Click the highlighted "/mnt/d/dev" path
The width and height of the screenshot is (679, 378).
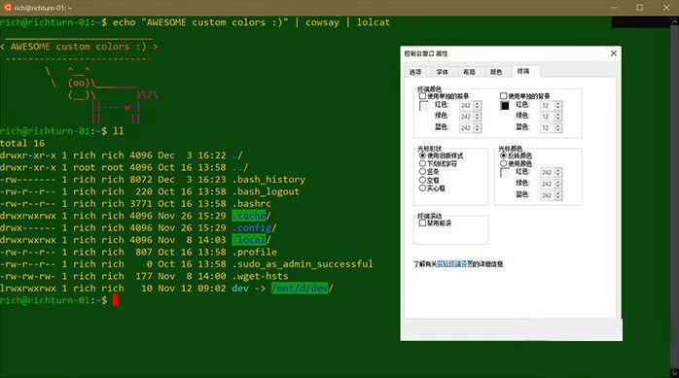300,288
